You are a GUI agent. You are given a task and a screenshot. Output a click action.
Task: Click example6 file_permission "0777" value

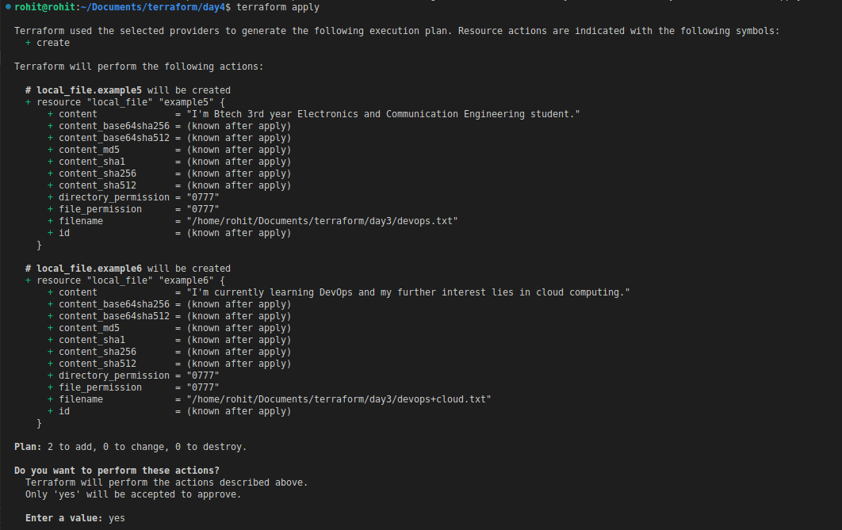pyautogui.click(x=203, y=387)
